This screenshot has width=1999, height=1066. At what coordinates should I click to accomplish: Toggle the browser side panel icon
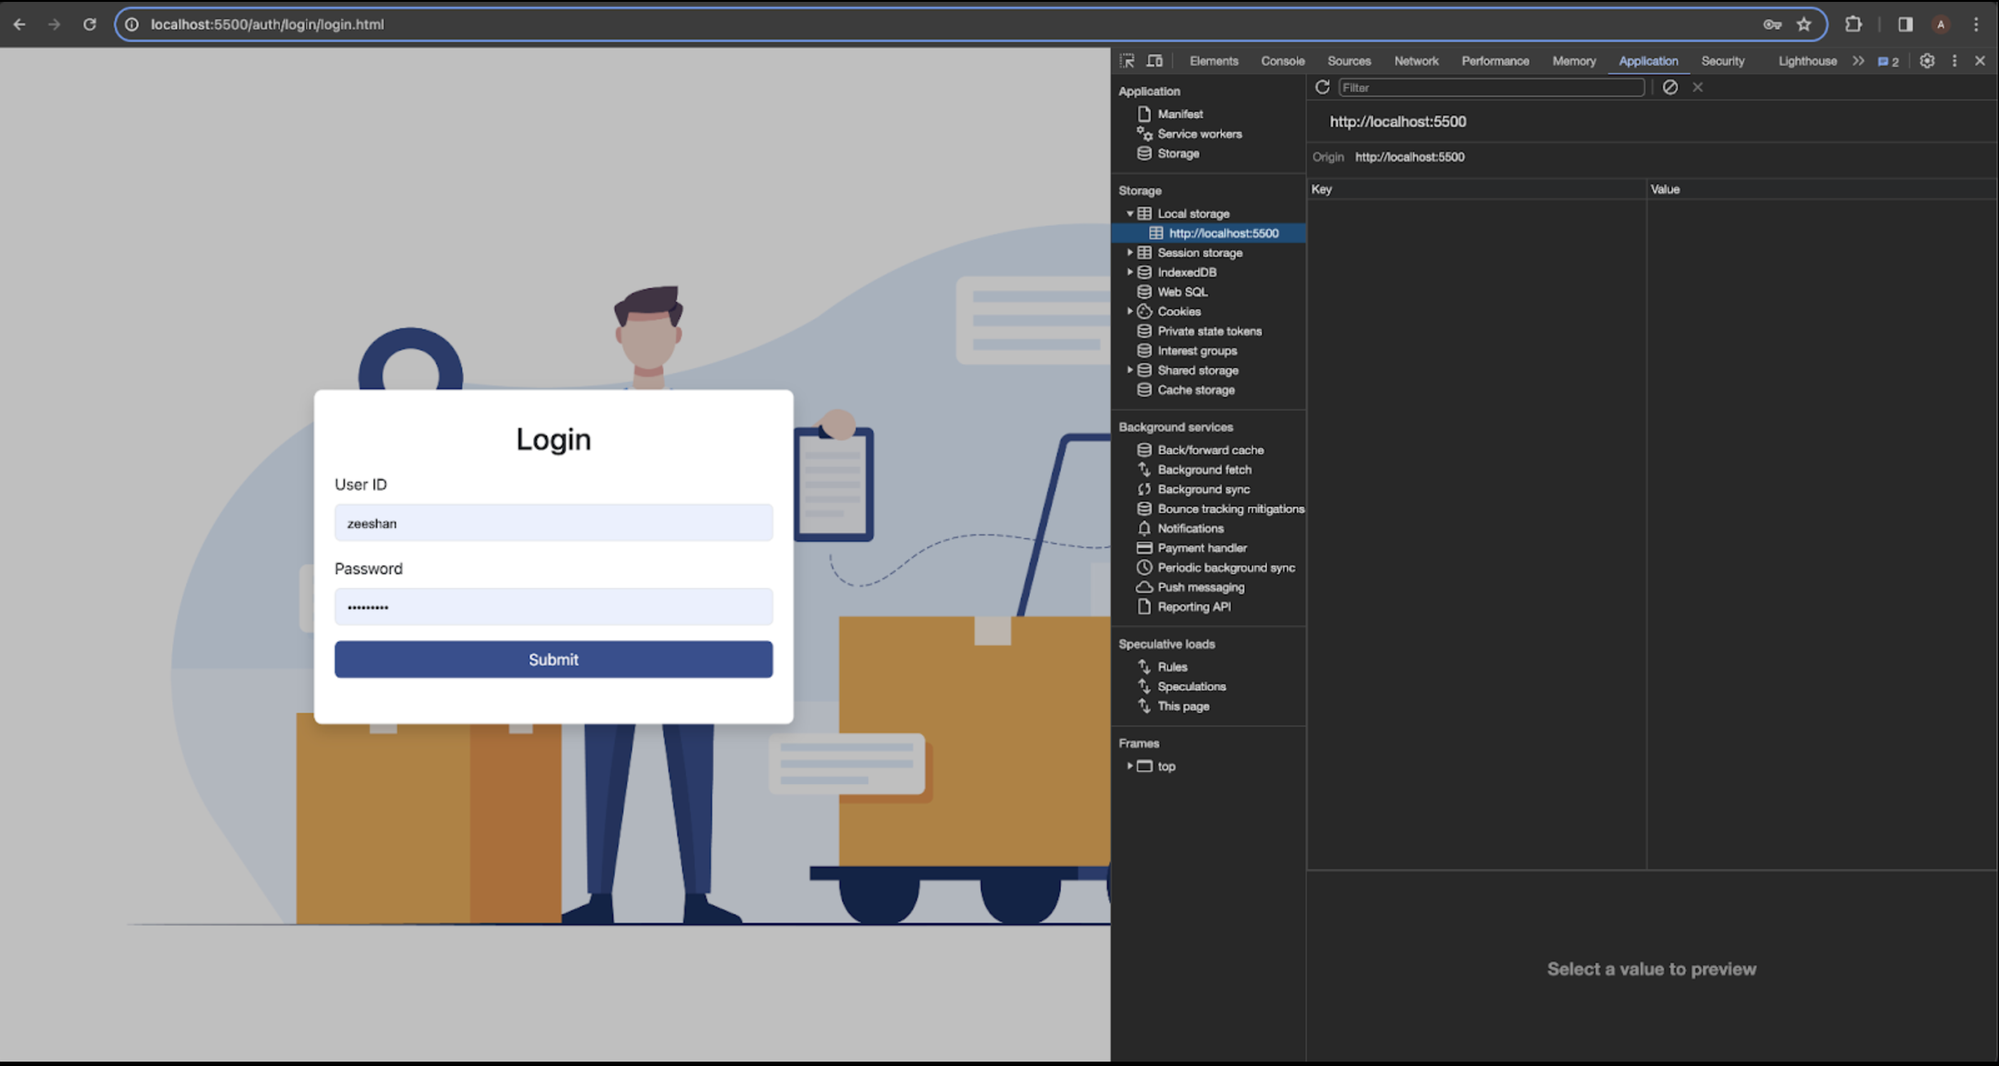[x=1905, y=24]
